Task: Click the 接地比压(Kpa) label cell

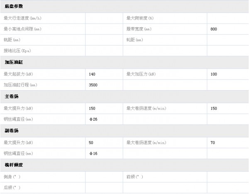Action: 17,51
